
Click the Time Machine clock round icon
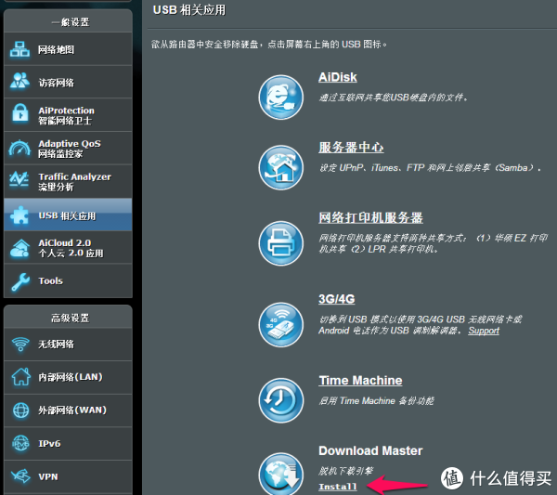(x=281, y=400)
